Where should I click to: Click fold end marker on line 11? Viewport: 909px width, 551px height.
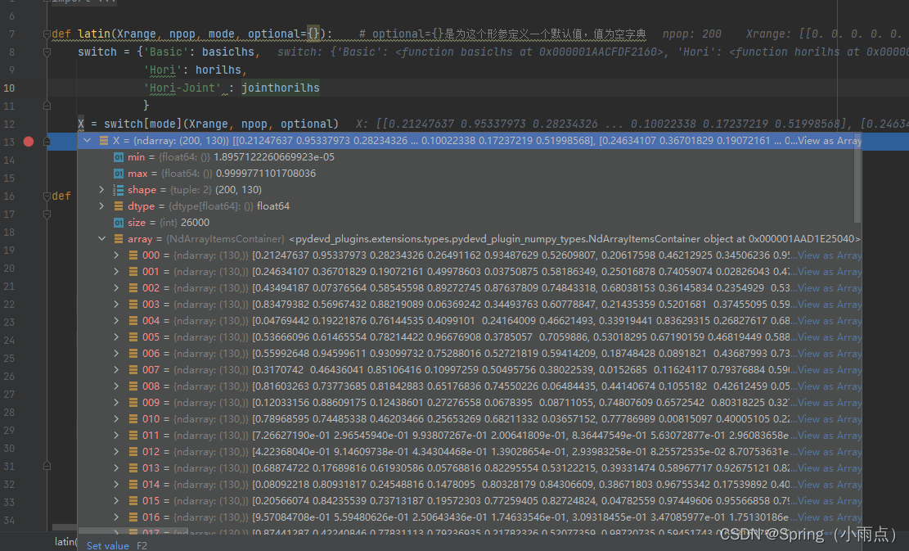click(x=47, y=106)
